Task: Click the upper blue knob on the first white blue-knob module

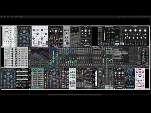Action: [34, 30]
